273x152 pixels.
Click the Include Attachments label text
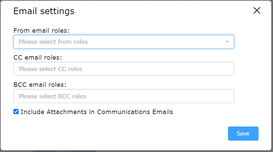97,112
